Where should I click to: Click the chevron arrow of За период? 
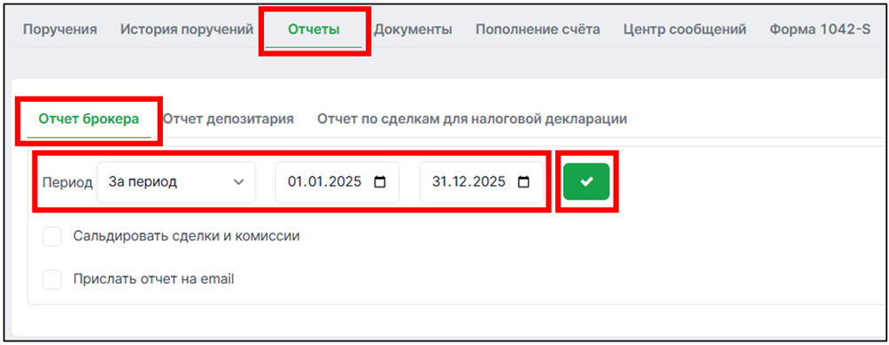point(239,182)
